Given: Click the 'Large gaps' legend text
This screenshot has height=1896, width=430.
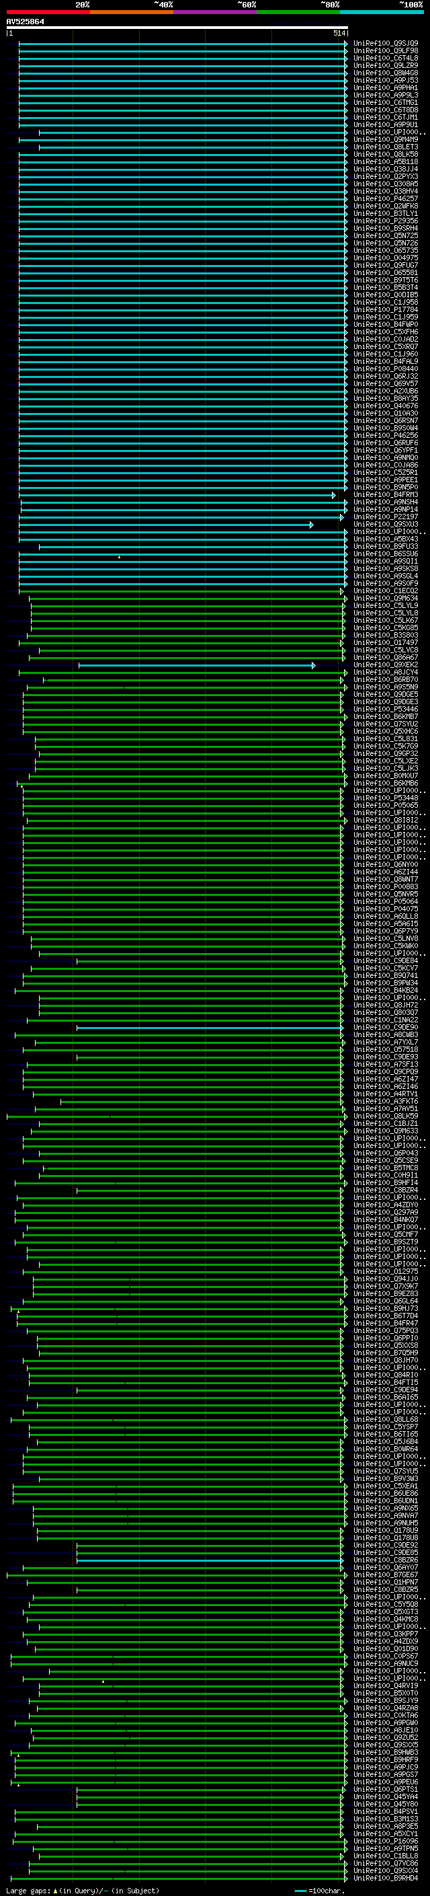Looking at the screenshot, I should click(27, 1891).
